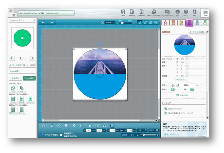Enable the 高解像度で画像を読み込み checkbox
The height and width of the screenshot is (153, 224).
[61, 135]
